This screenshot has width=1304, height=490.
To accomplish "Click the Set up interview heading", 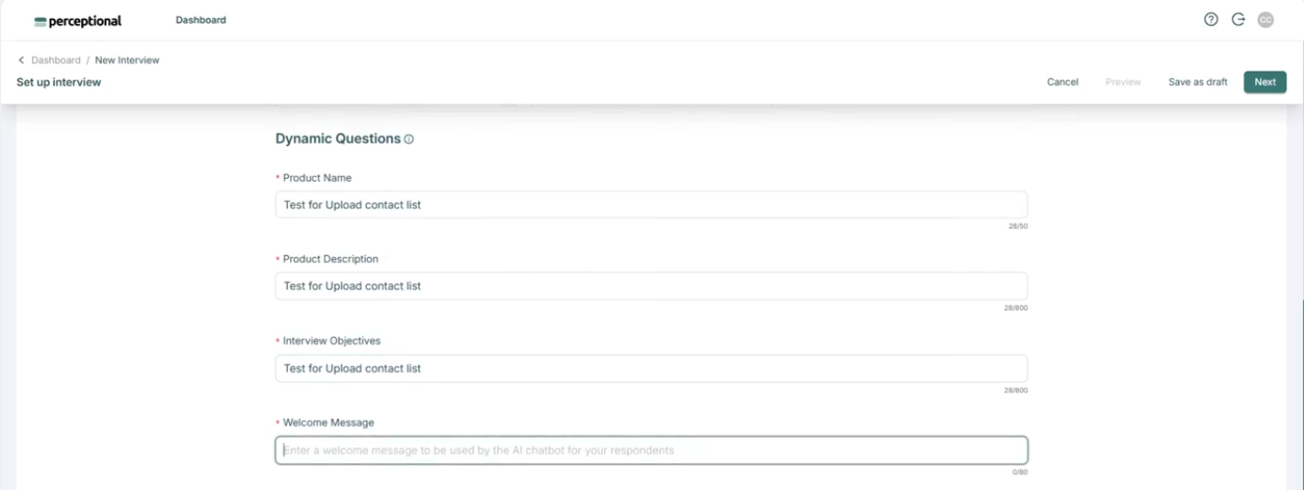I will click(58, 81).
